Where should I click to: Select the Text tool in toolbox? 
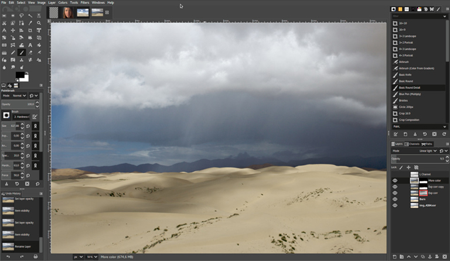click(30, 45)
